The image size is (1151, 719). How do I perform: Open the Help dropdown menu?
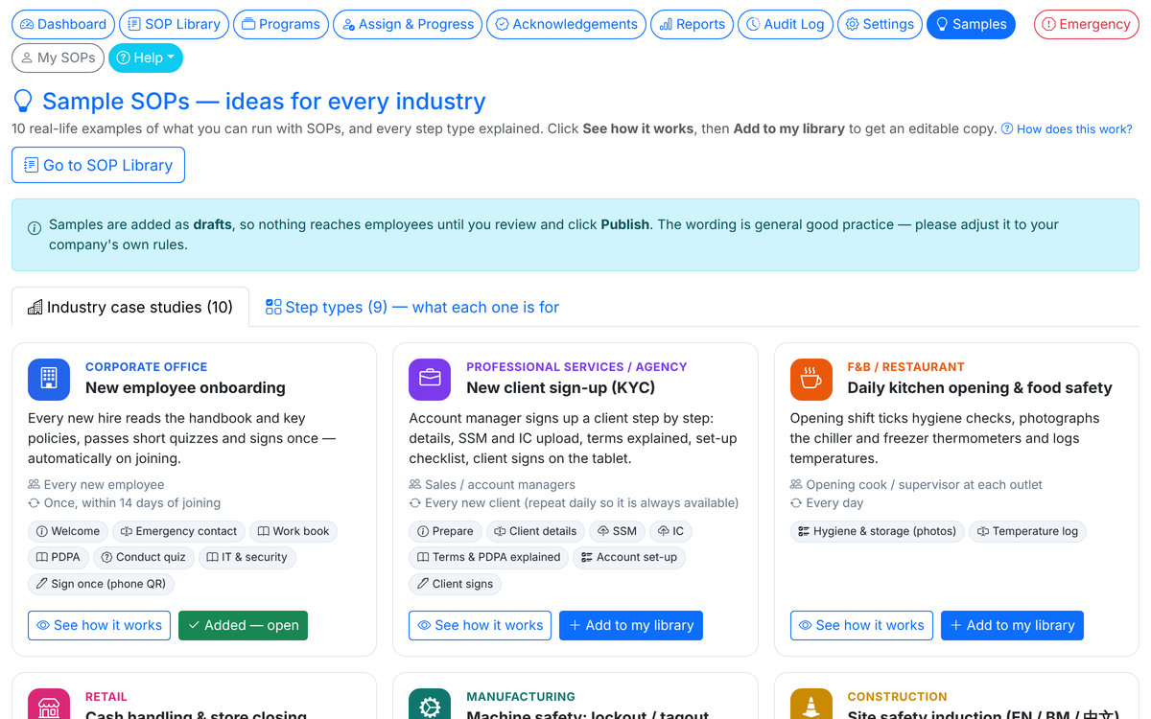(x=146, y=58)
